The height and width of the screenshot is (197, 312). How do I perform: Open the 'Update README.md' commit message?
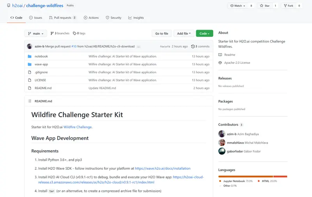click(x=102, y=88)
